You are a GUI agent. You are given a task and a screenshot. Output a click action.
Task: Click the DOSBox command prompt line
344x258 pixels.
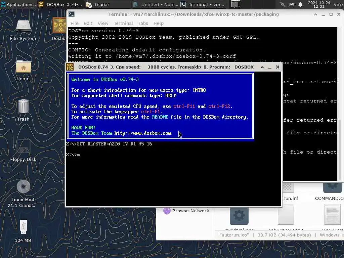[73, 155]
